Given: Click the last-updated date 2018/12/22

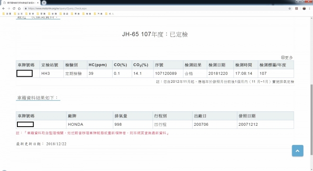Looking at the screenshot, I should (x=56, y=144).
